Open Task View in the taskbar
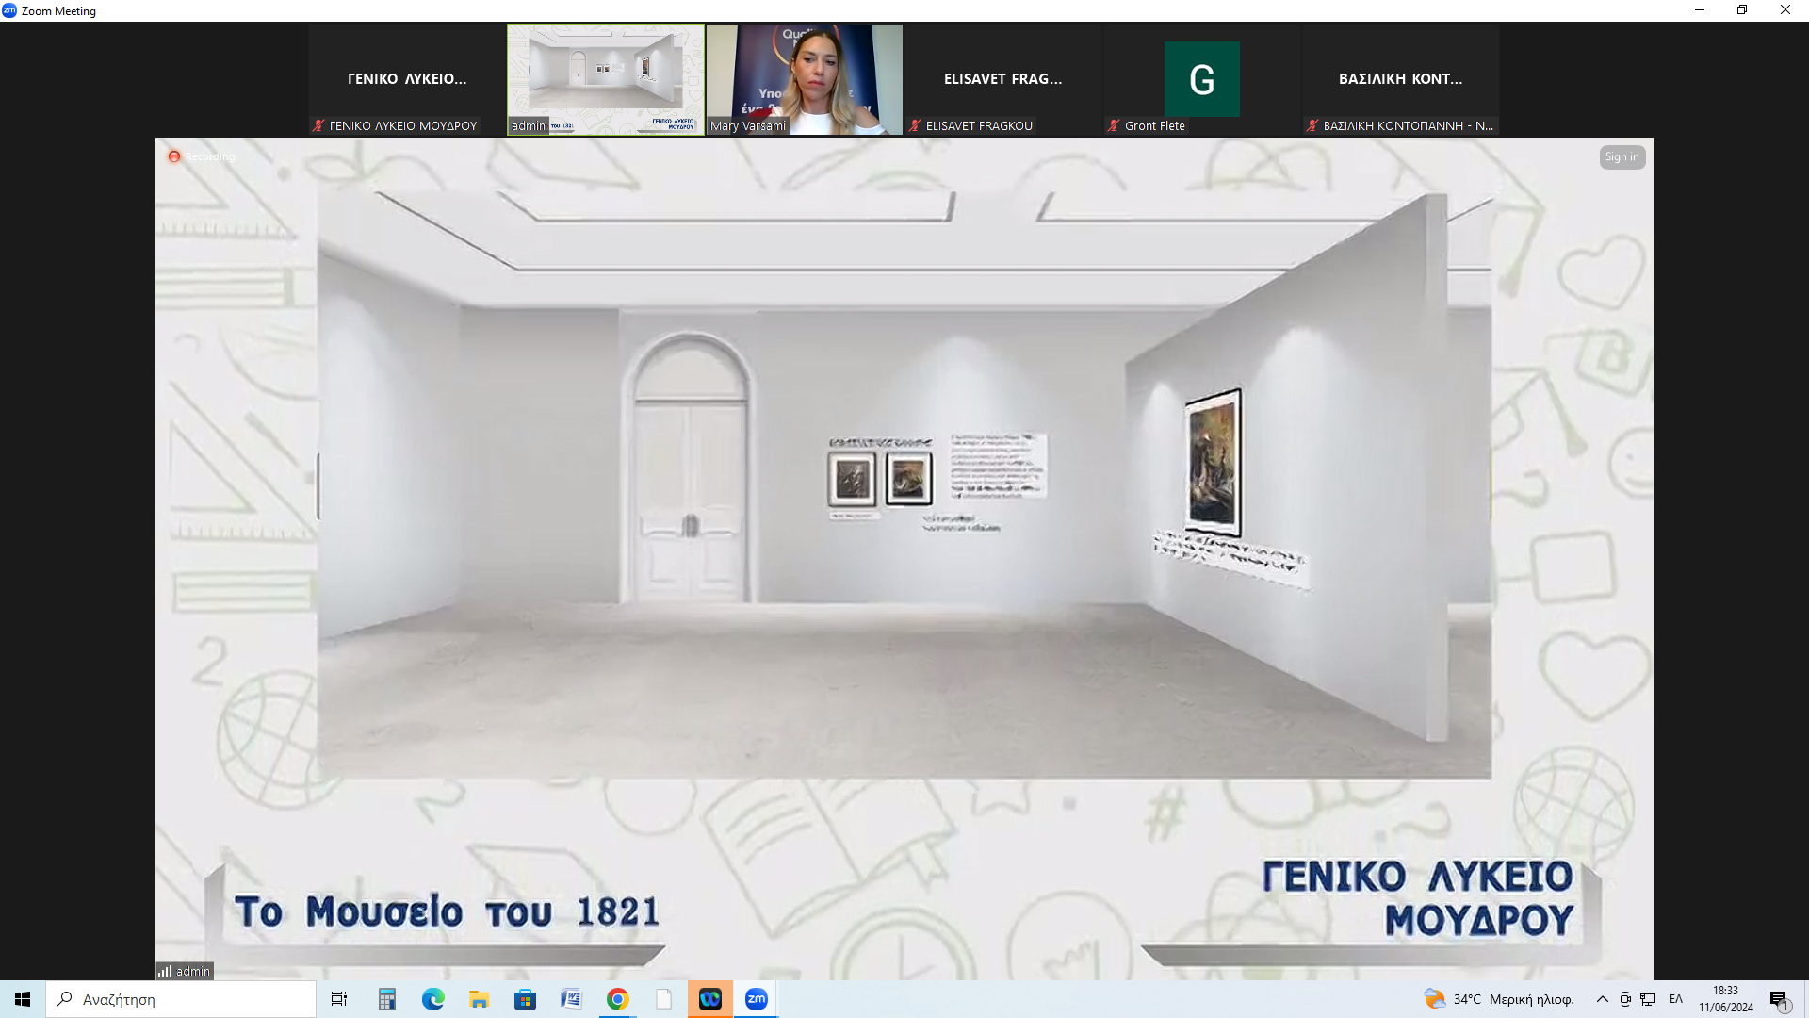This screenshot has height=1018, width=1809. pyautogui.click(x=339, y=999)
